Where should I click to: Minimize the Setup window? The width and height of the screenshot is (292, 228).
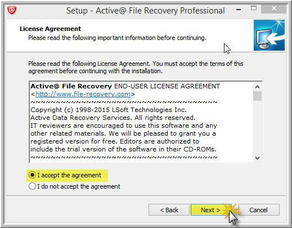pyautogui.click(x=239, y=10)
